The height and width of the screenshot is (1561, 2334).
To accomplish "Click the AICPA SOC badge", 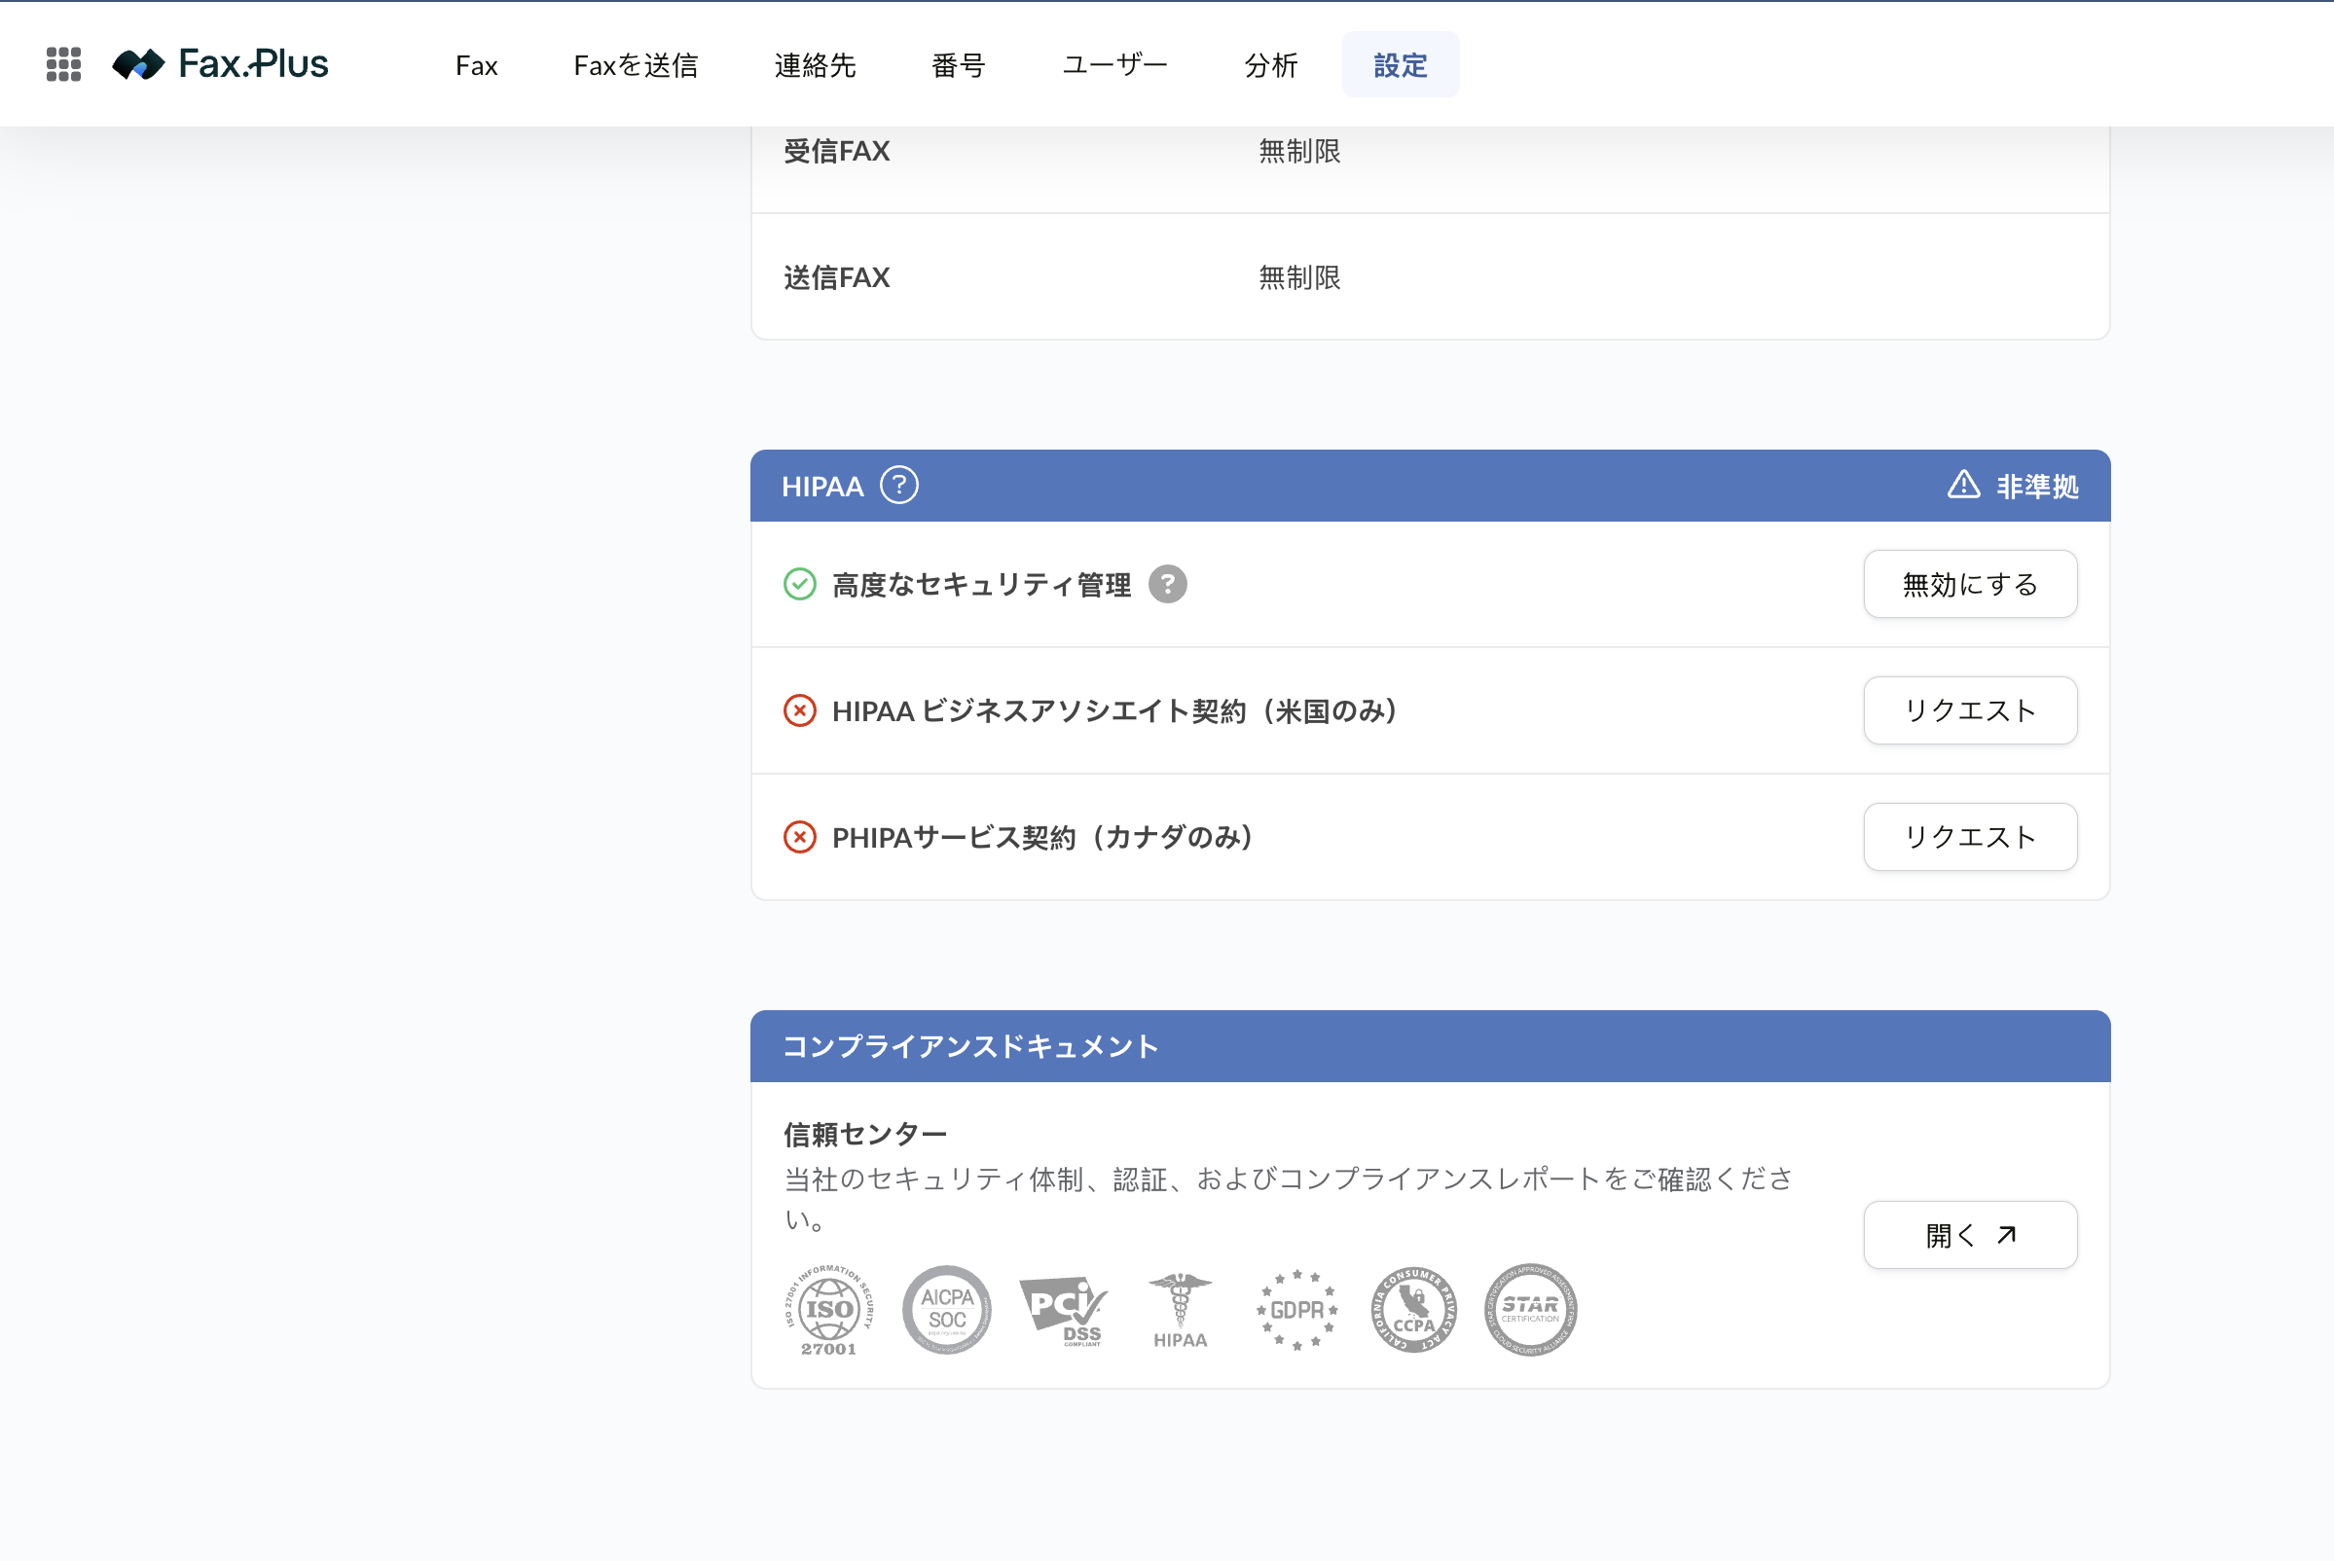I will tap(947, 1310).
